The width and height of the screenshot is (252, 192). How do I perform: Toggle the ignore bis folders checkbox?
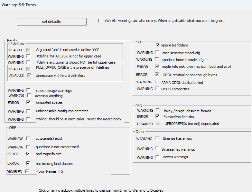coord(158,45)
